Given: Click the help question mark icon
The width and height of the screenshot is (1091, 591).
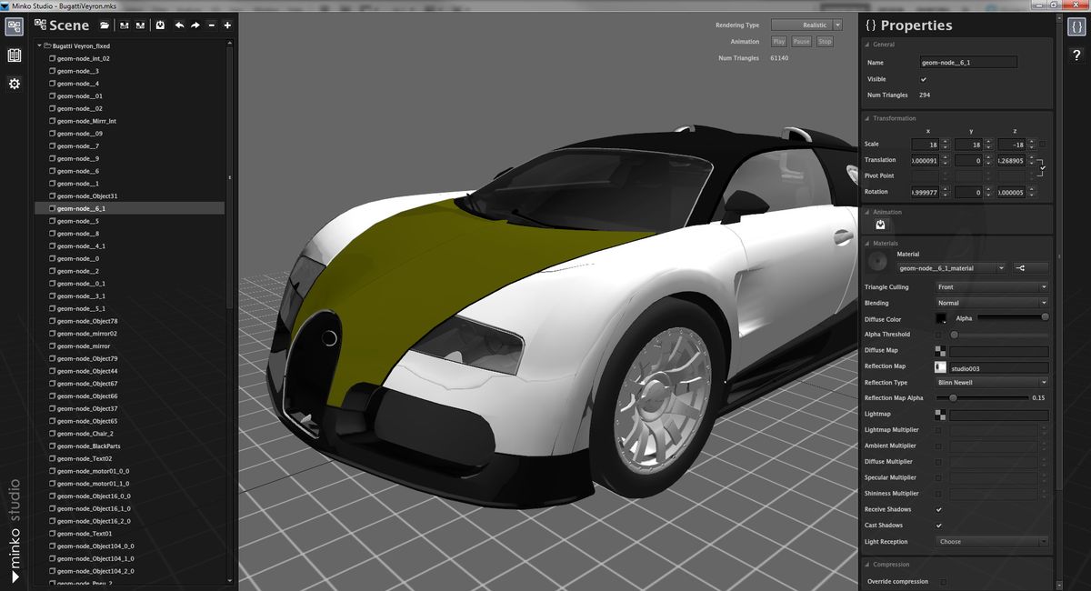Looking at the screenshot, I should (1076, 55).
